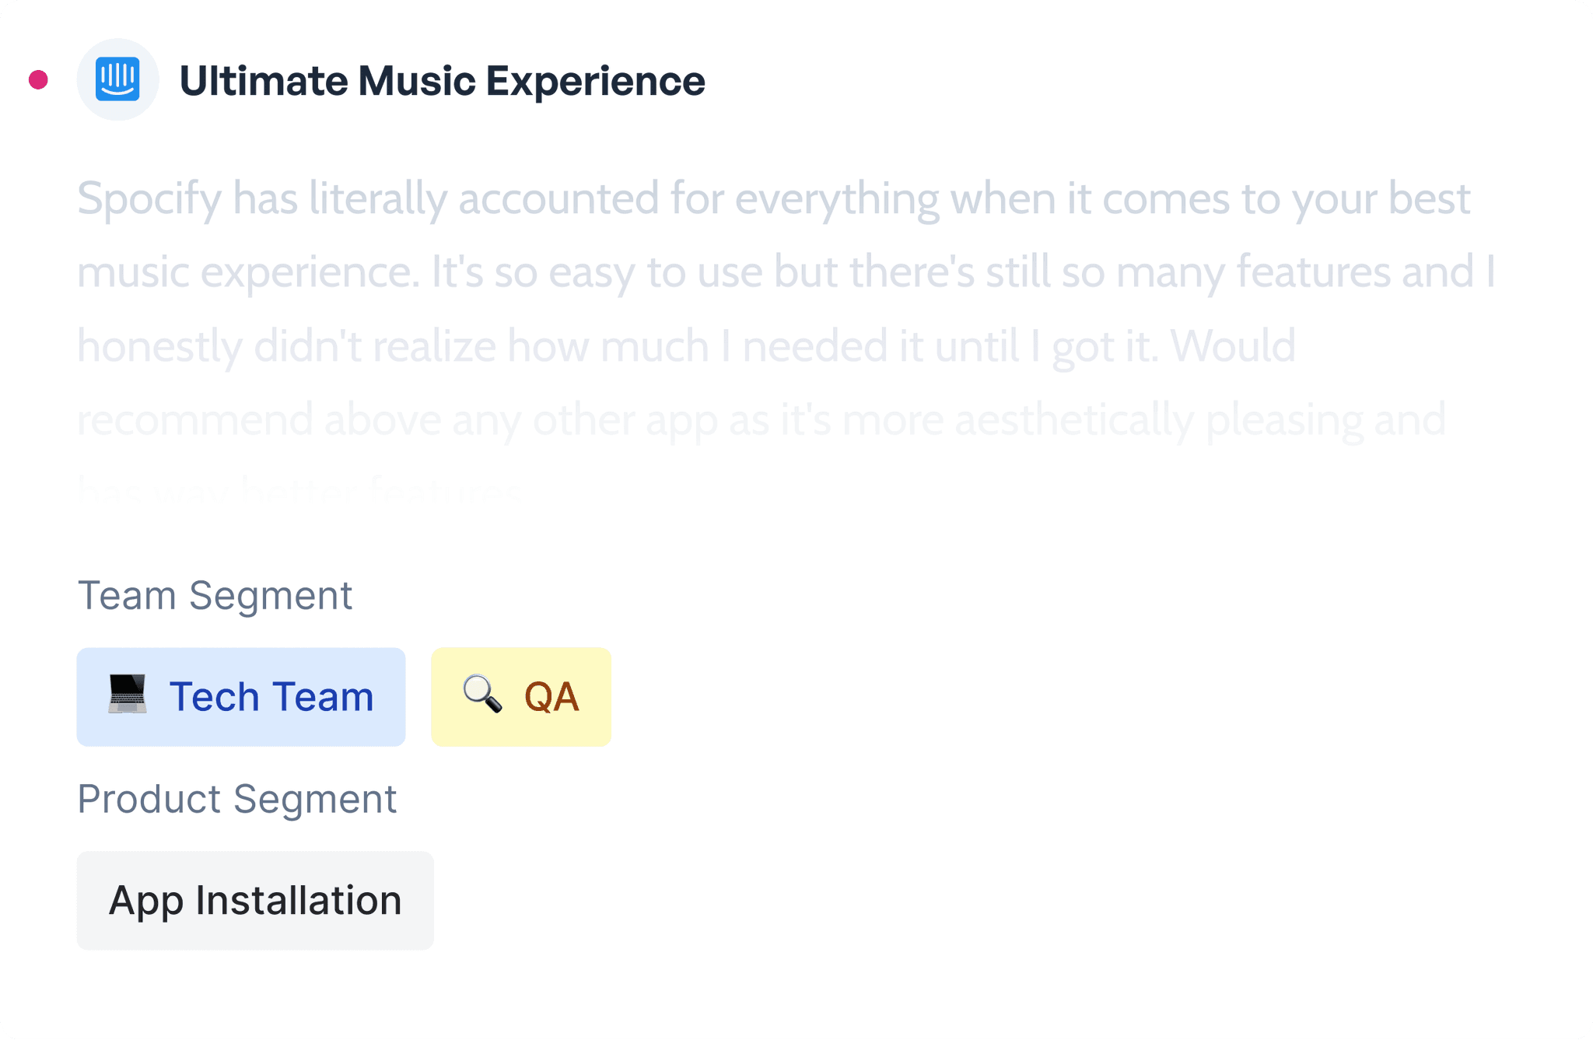Click the line starting with 'recommend above any'
The image size is (1593, 1040).
(761, 420)
